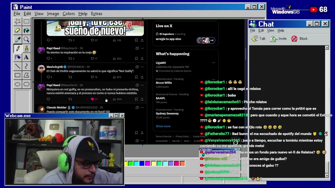
Task: Open the Colors menu in Paint
Action: 69,14
